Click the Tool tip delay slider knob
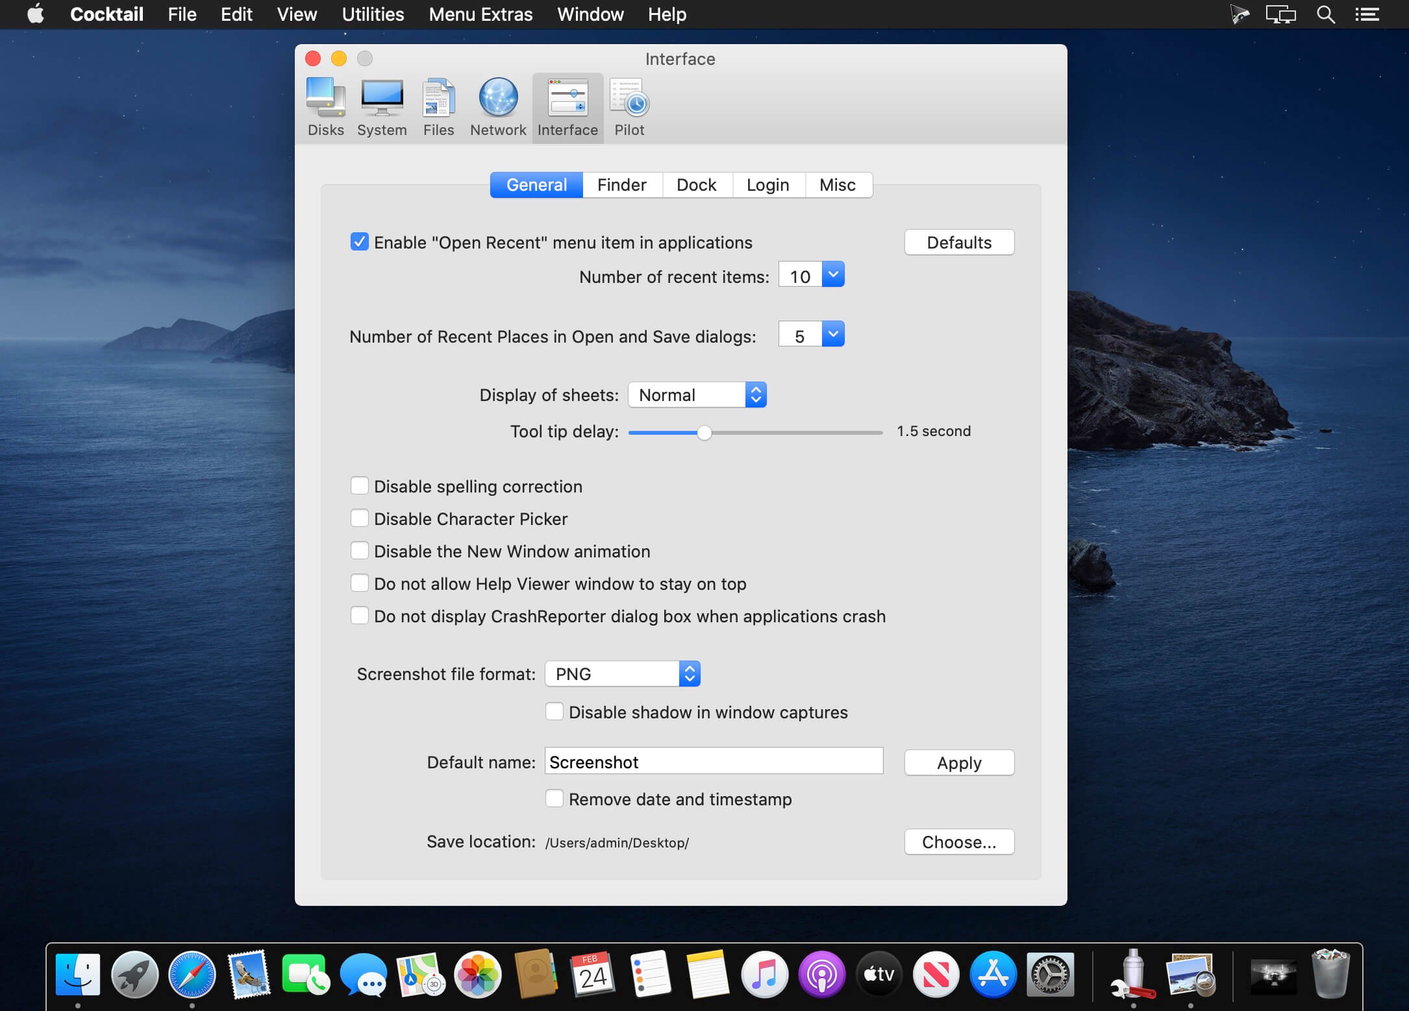This screenshot has width=1409, height=1011. (704, 432)
